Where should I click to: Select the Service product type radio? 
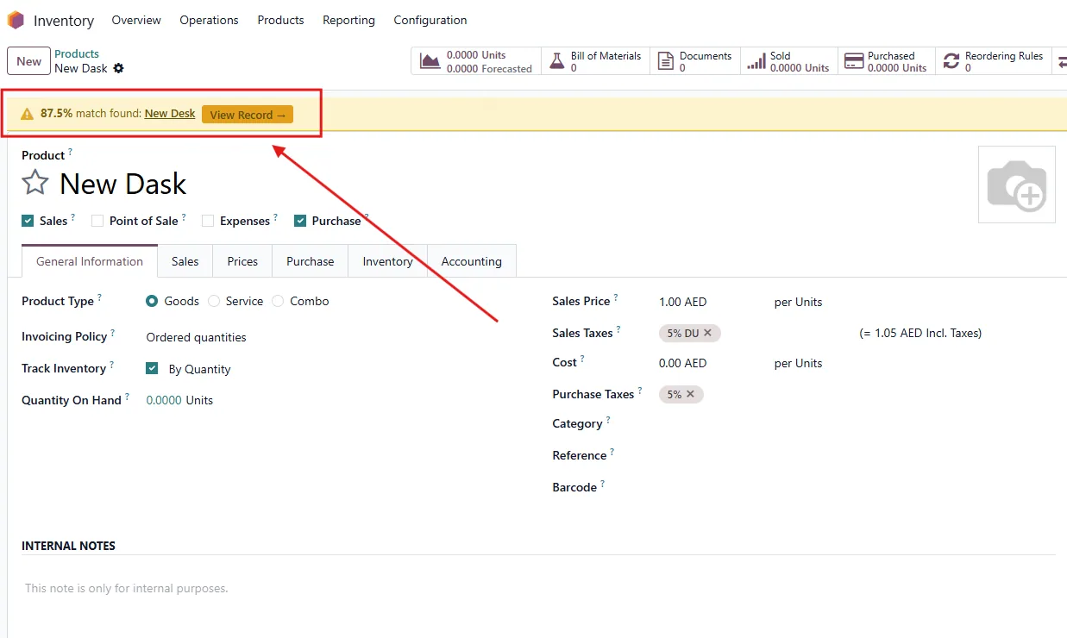click(x=214, y=301)
